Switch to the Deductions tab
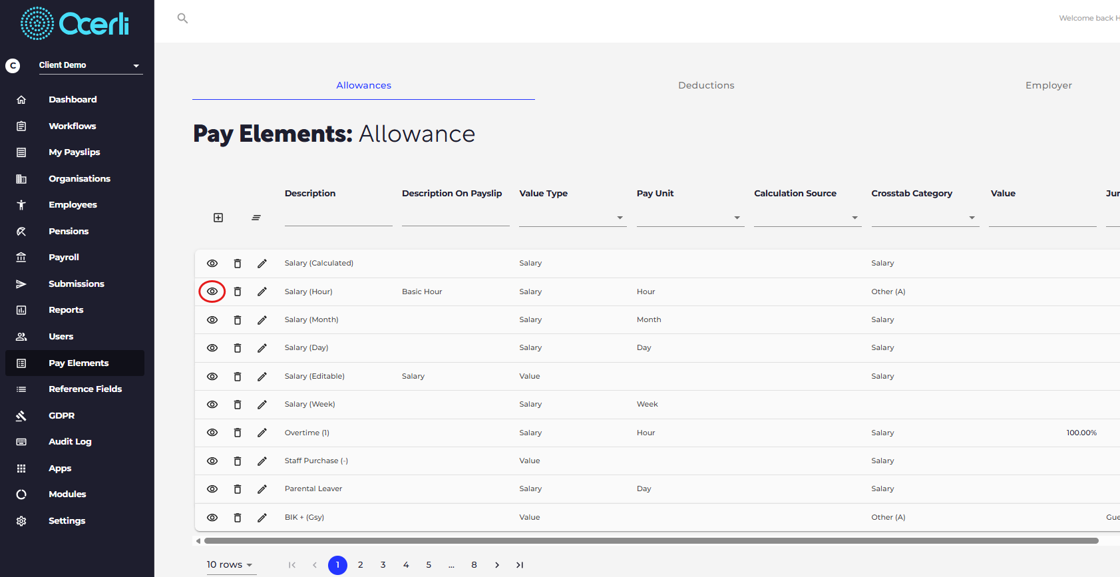Image resolution: width=1120 pixels, height=577 pixels. [706, 85]
